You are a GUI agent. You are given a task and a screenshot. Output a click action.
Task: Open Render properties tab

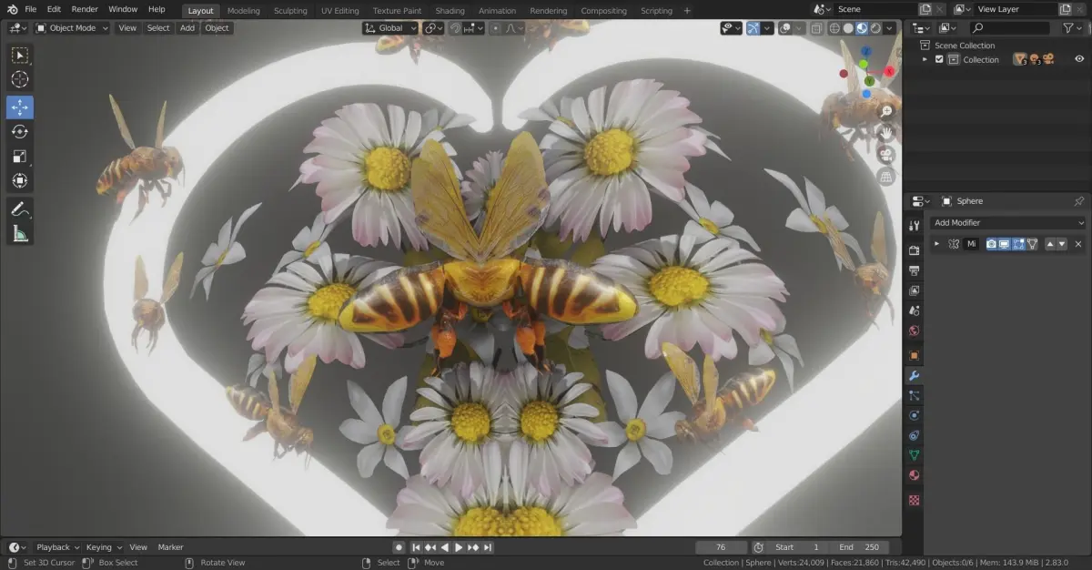915,250
